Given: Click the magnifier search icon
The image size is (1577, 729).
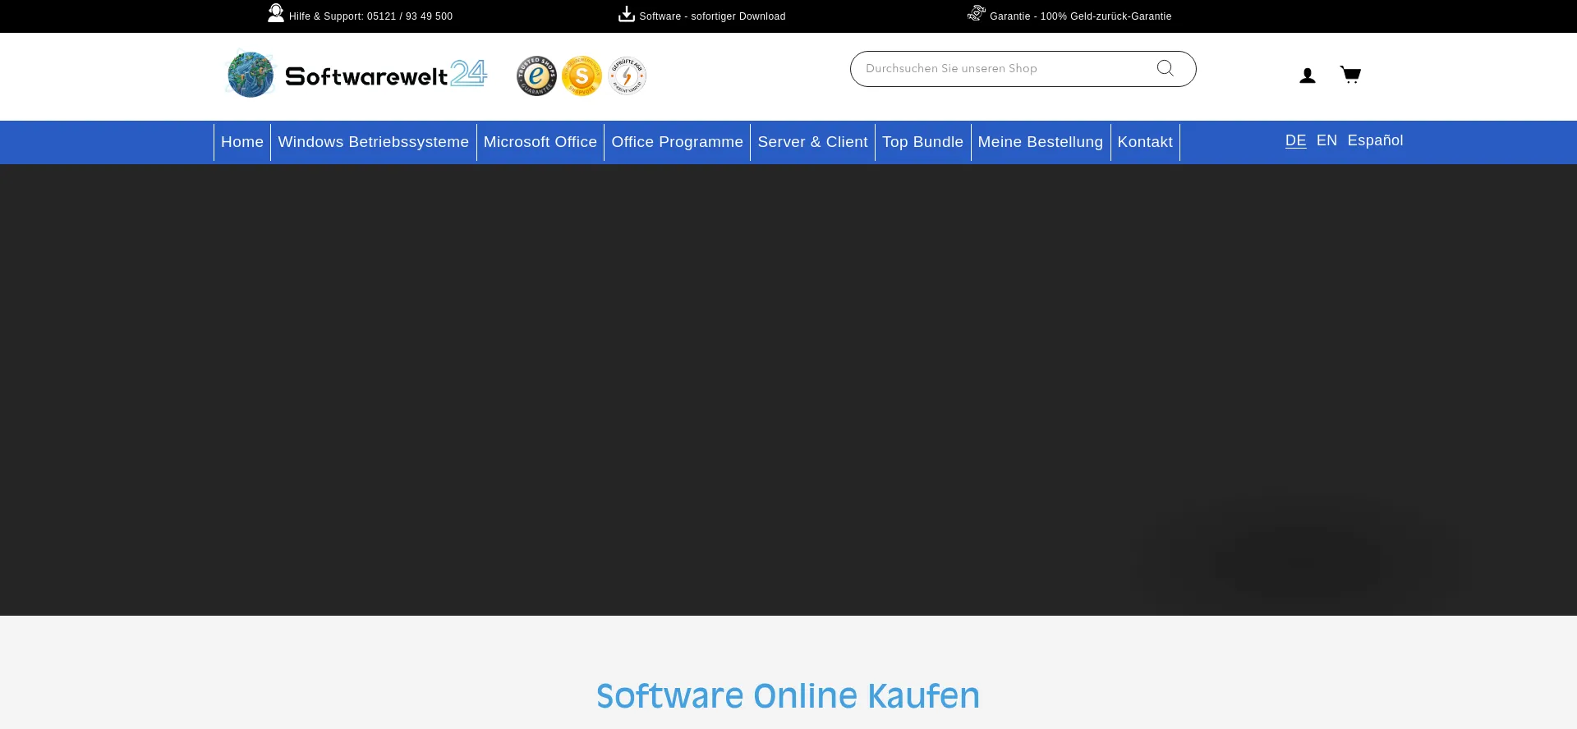Looking at the screenshot, I should [x=1165, y=68].
